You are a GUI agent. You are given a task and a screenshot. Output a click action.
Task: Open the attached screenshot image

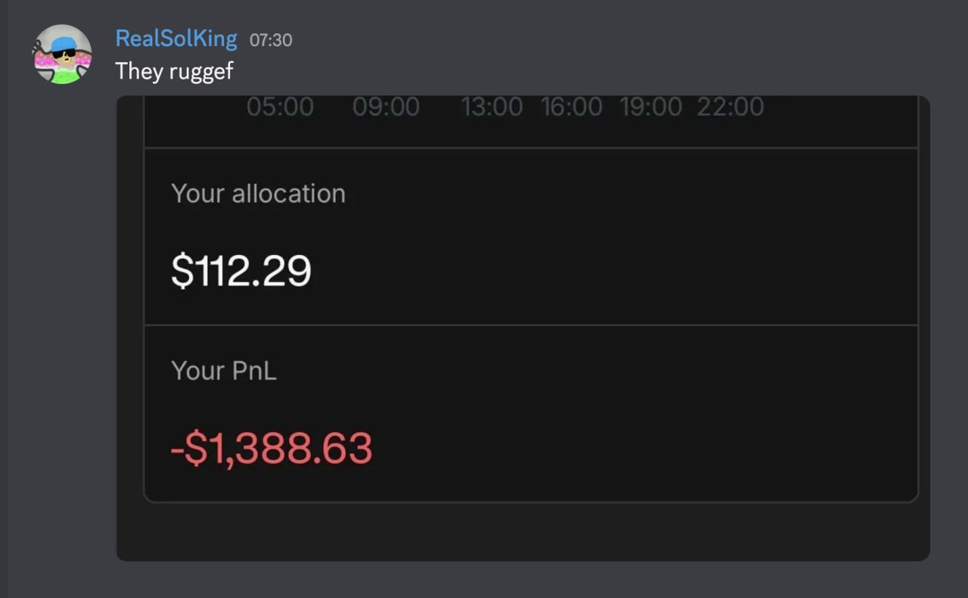coord(523,328)
